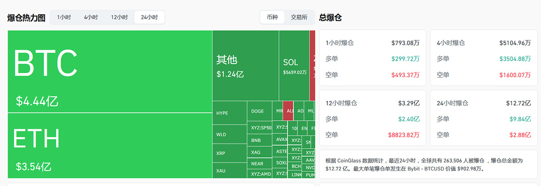Click the 12小时爆仓 total $3.29亿
This screenshot has height=186, width=541.
(x=409, y=103)
